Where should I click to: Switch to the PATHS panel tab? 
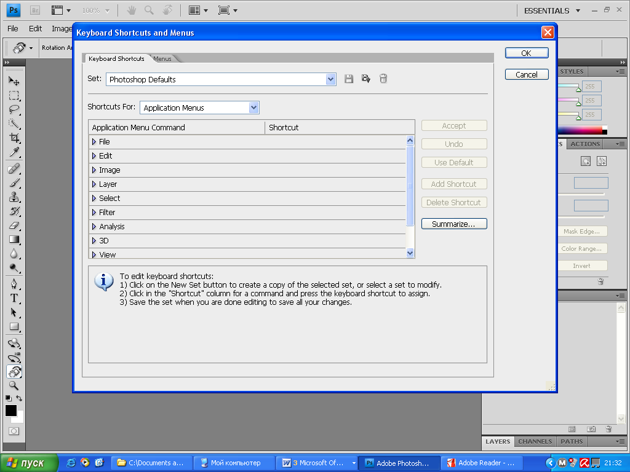click(572, 441)
